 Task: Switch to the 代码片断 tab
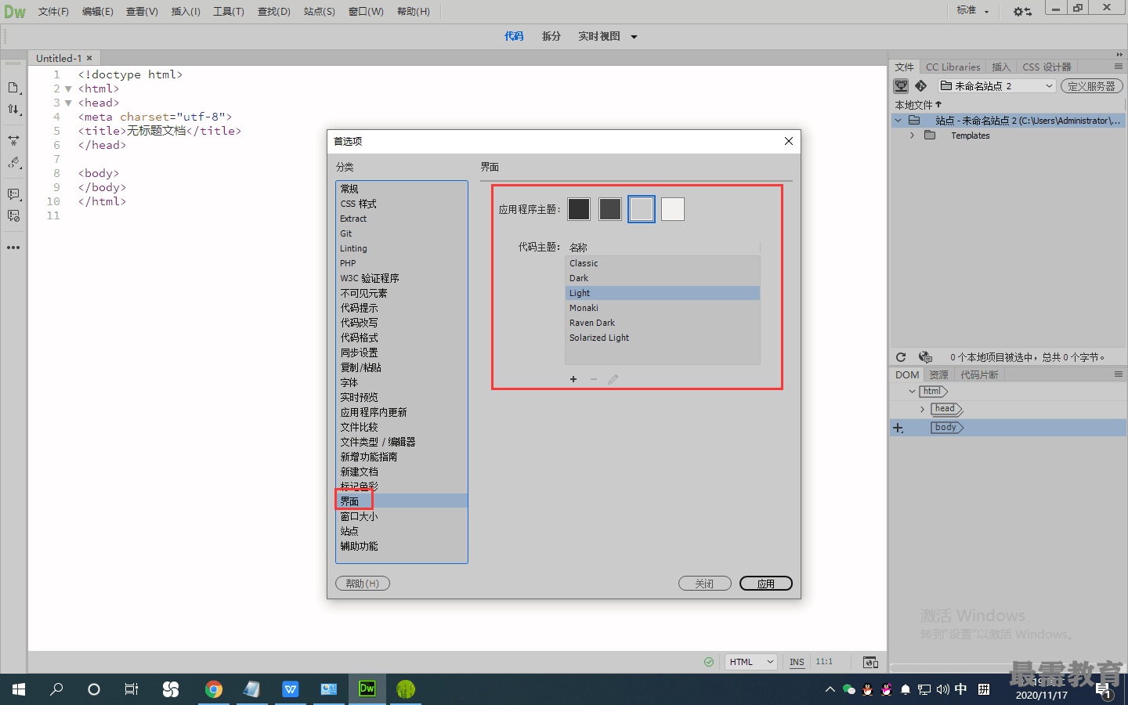click(979, 375)
